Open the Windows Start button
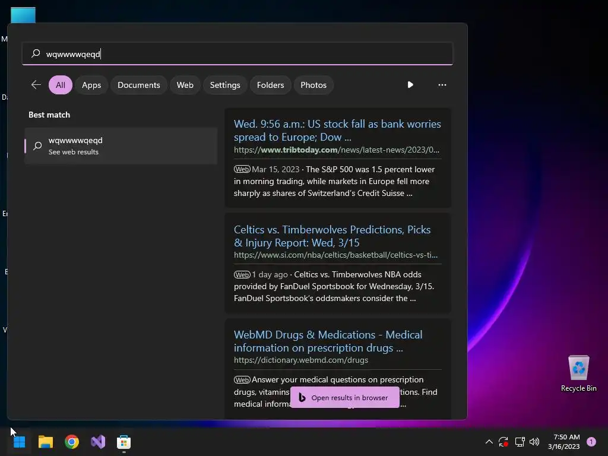 (x=20, y=442)
